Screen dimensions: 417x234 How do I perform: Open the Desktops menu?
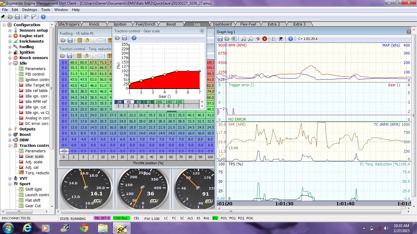tap(30, 10)
